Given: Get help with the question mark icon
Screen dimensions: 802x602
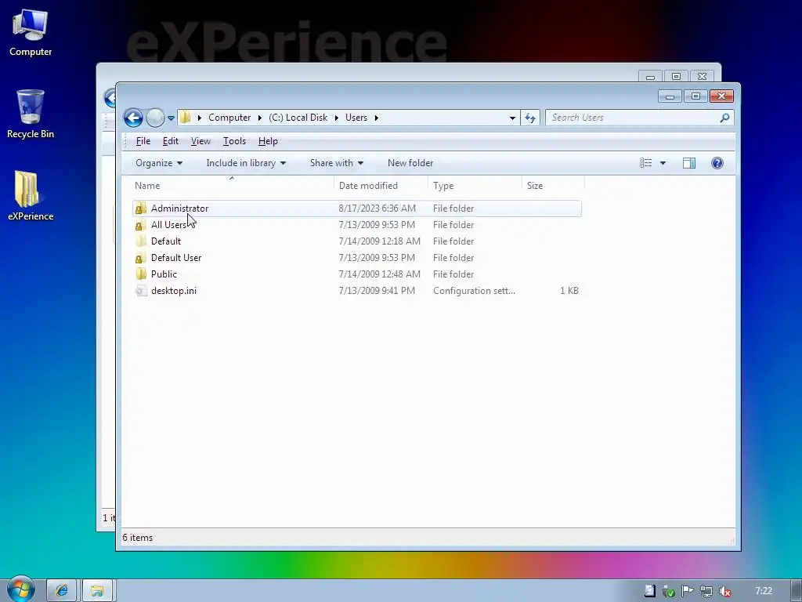Looking at the screenshot, I should [717, 163].
